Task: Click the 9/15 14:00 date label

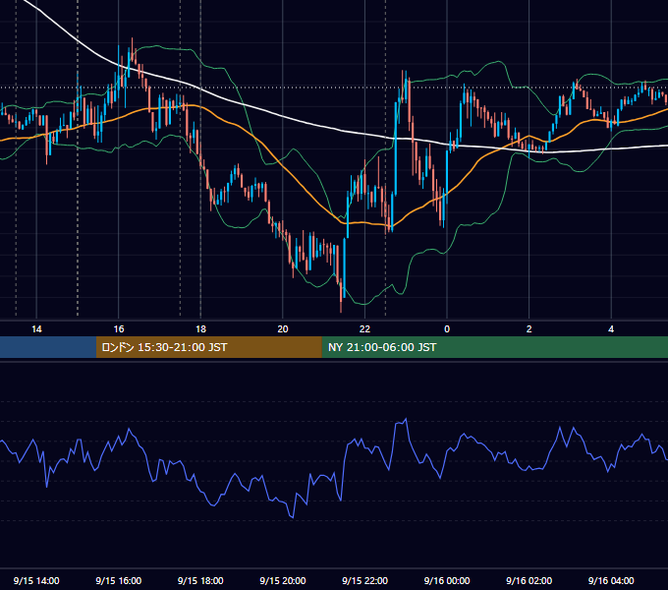Action: [36, 580]
